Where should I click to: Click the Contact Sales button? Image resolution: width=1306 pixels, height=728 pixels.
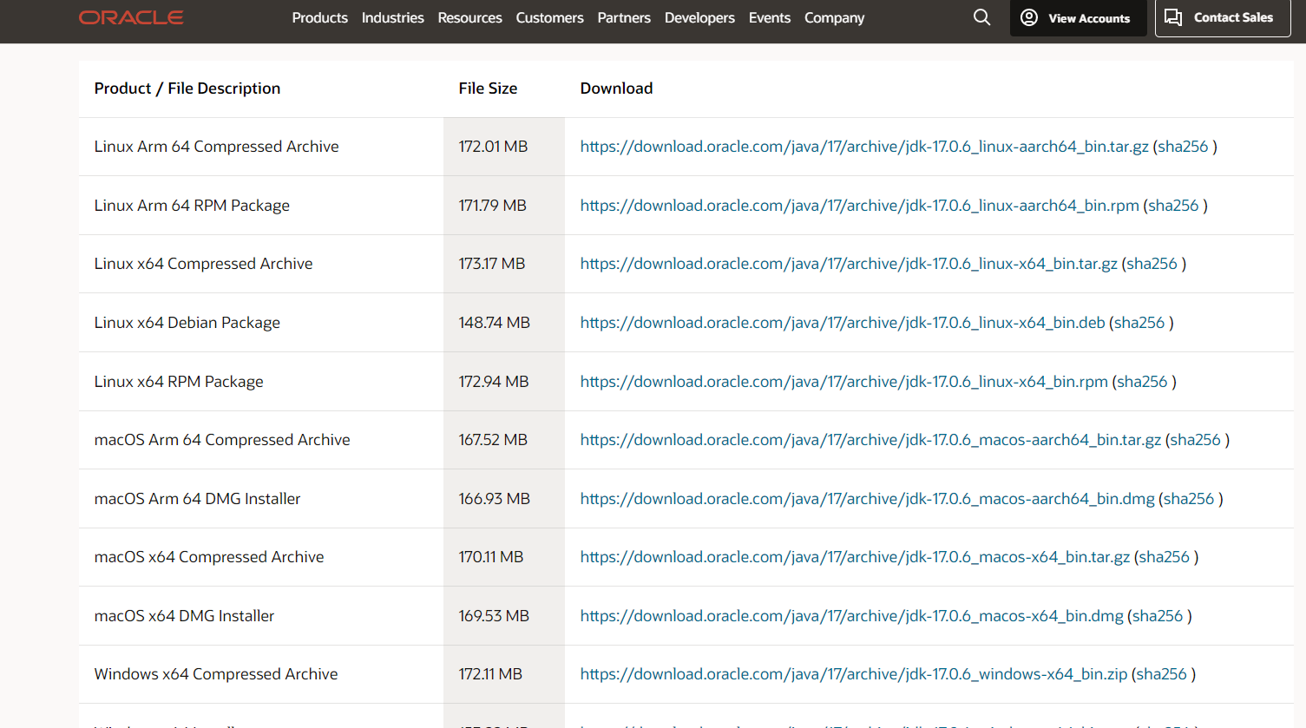point(1223,18)
